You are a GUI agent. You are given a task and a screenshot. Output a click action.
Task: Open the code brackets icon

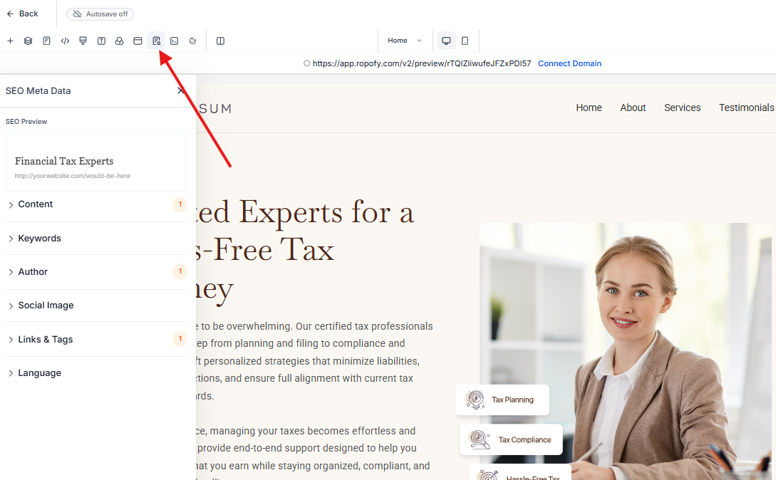point(65,41)
